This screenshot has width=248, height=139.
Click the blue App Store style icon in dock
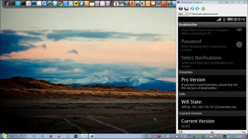click(x=18, y=3)
